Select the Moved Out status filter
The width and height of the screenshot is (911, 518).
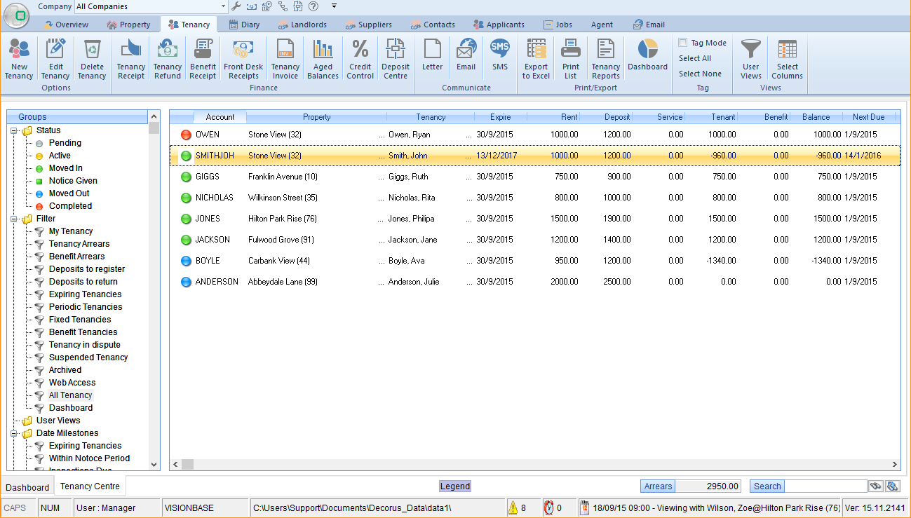pyautogui.click(x=69, y=193)
